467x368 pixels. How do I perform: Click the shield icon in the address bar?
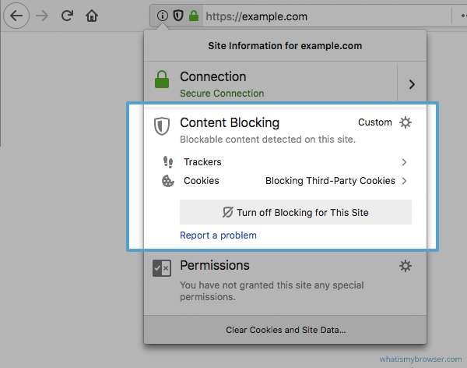[x=178, y=16]
